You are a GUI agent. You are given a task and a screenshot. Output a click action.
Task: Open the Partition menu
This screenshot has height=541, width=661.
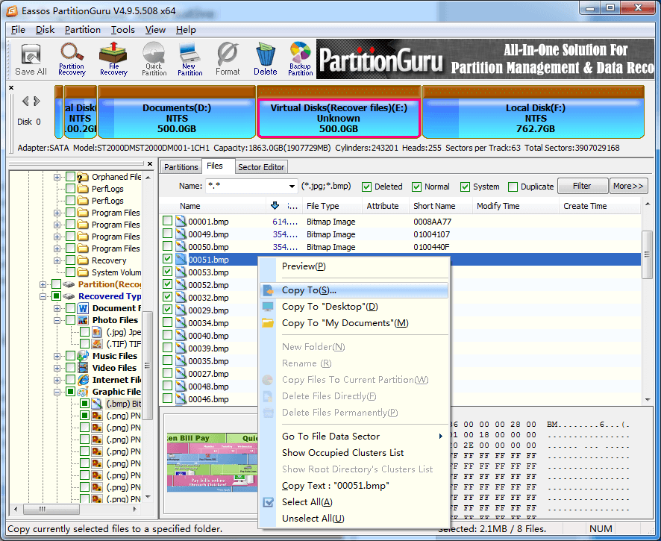[83, 30]
